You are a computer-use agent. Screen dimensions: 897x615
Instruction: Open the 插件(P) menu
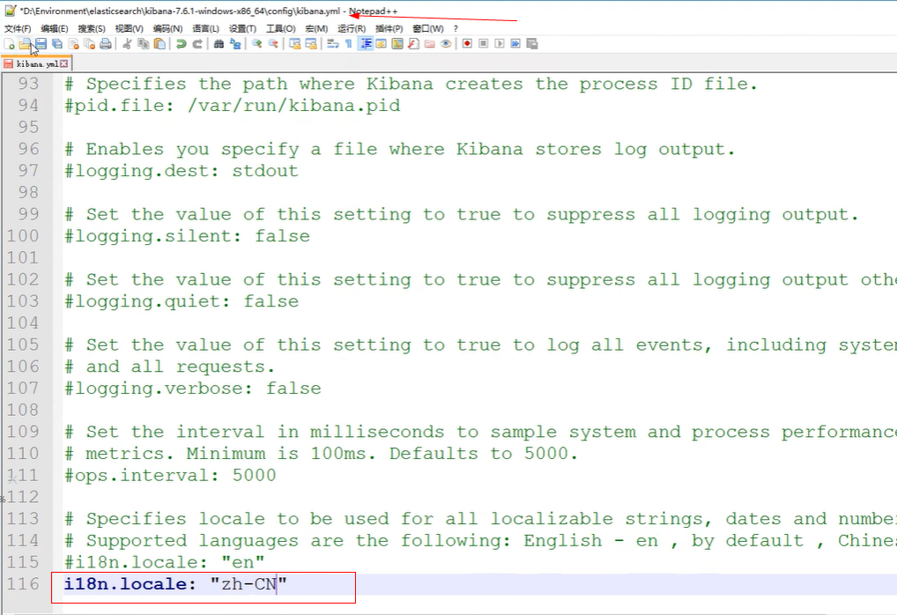pyautogui.click(x=389, y=28)
